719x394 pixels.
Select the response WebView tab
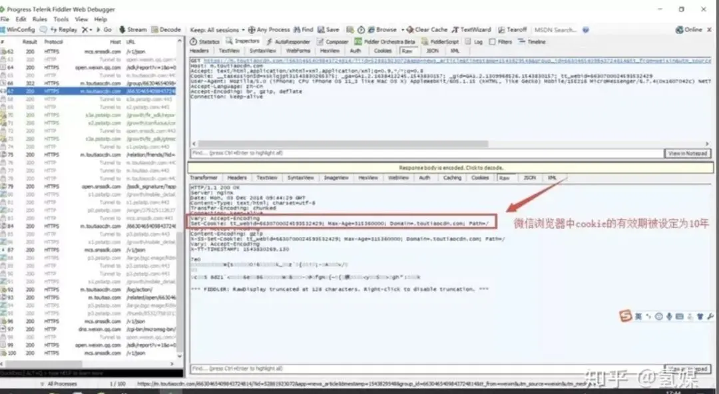(x=398, y=178)
